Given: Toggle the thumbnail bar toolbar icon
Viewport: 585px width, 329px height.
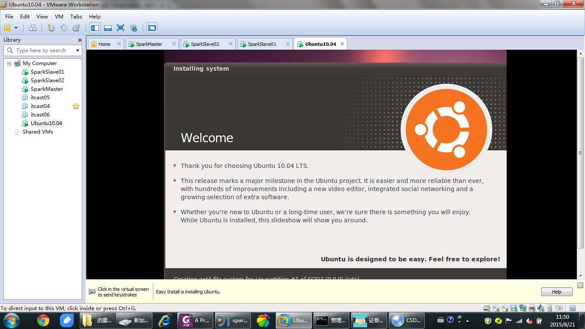Looking at the screenshot, I should point(108,28).
